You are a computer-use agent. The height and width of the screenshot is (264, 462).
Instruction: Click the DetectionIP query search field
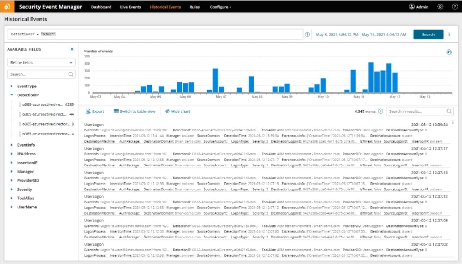click(155, 34)
